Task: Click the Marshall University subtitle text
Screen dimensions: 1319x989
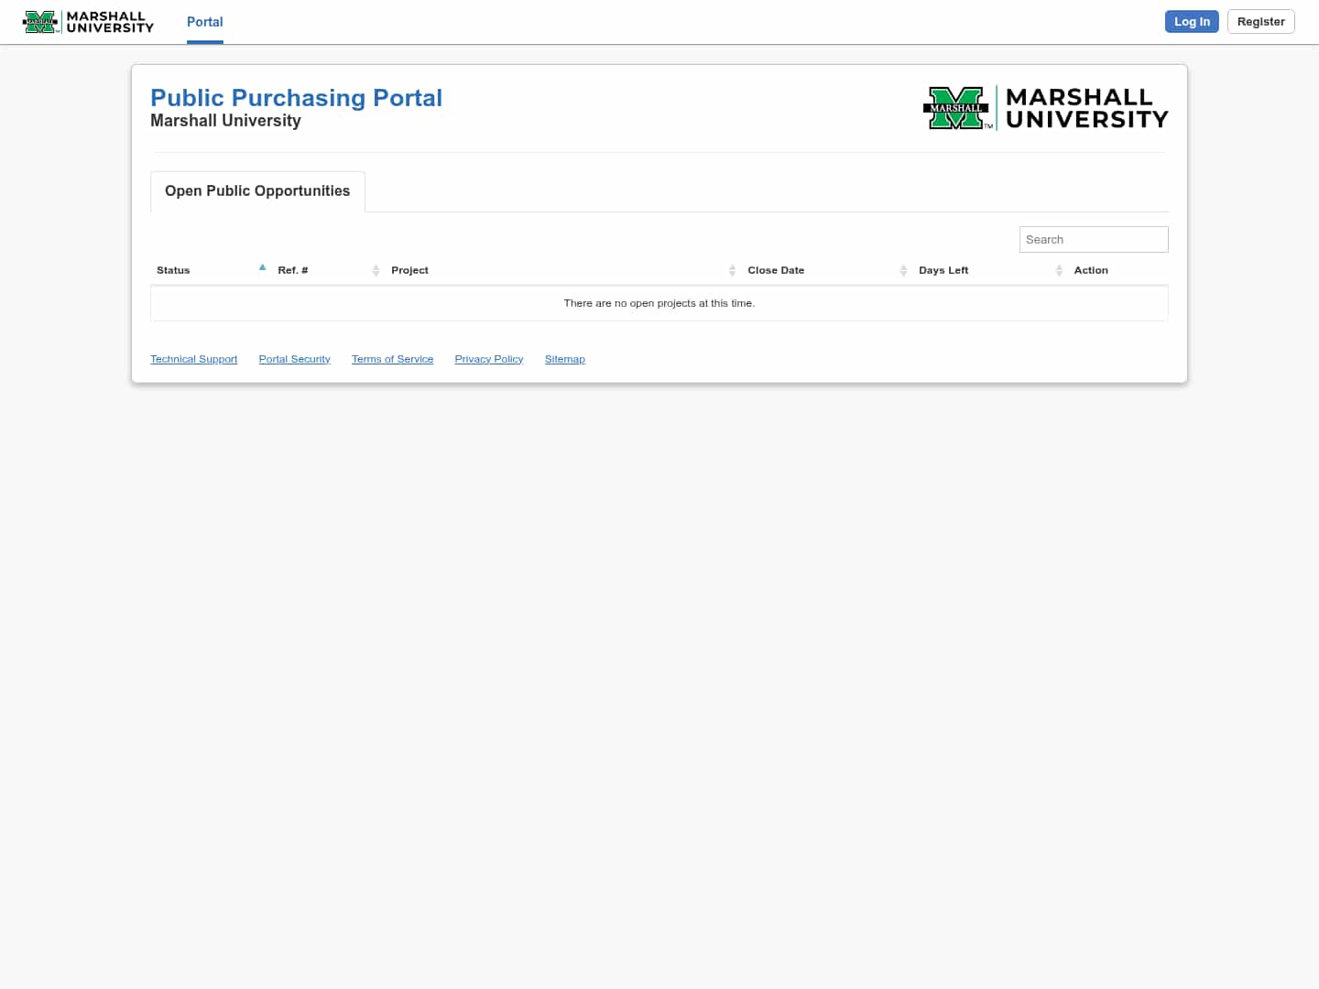Action: 225,121
